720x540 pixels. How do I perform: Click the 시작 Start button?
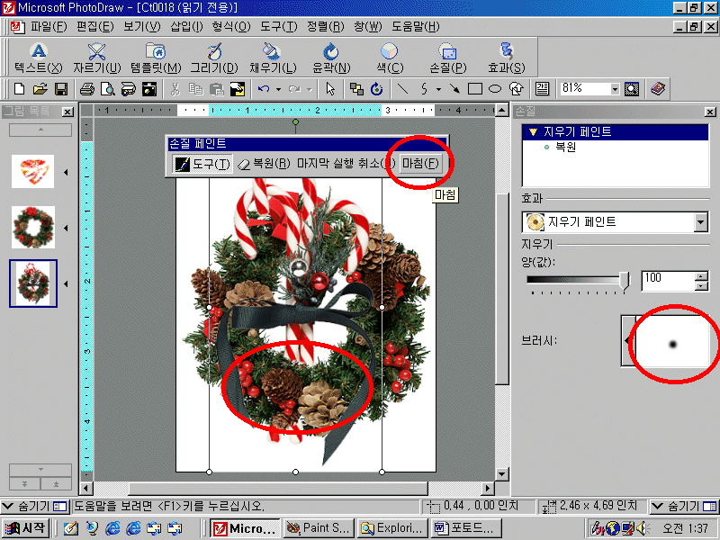coord(26,528)
